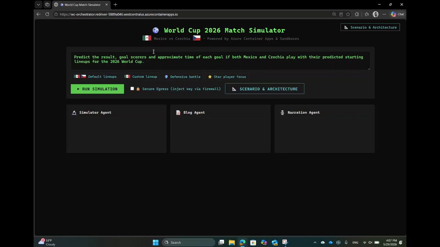Click the browser Back arrow
This screenshot has height=247, width=440.
pyautogui.click(x=38, y=14)
